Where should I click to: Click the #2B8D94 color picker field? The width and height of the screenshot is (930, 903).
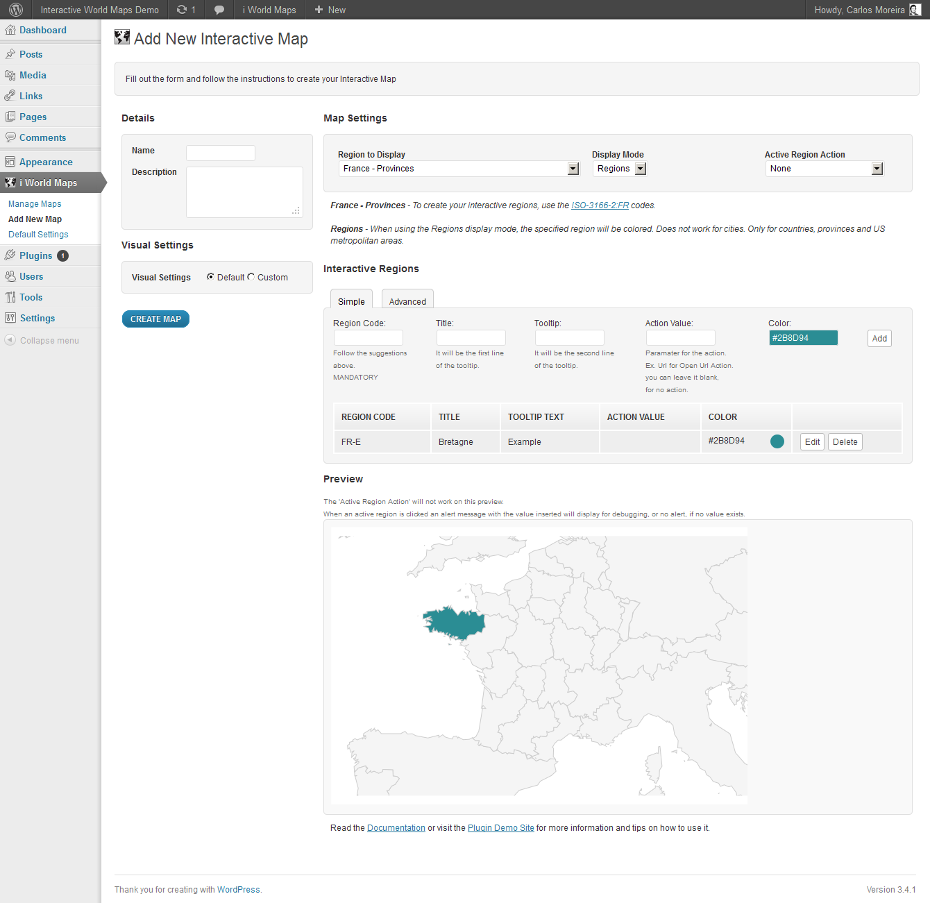(803, 338)
